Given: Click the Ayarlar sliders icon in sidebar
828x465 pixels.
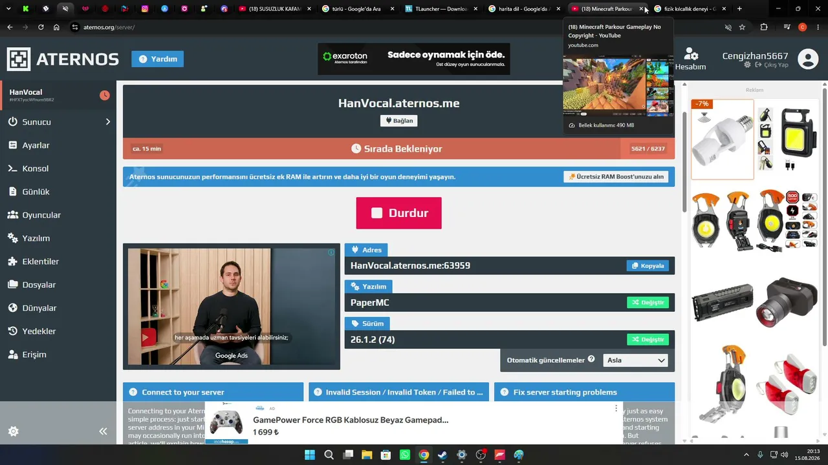Looking at the screenshot, I should click(13, 145).
